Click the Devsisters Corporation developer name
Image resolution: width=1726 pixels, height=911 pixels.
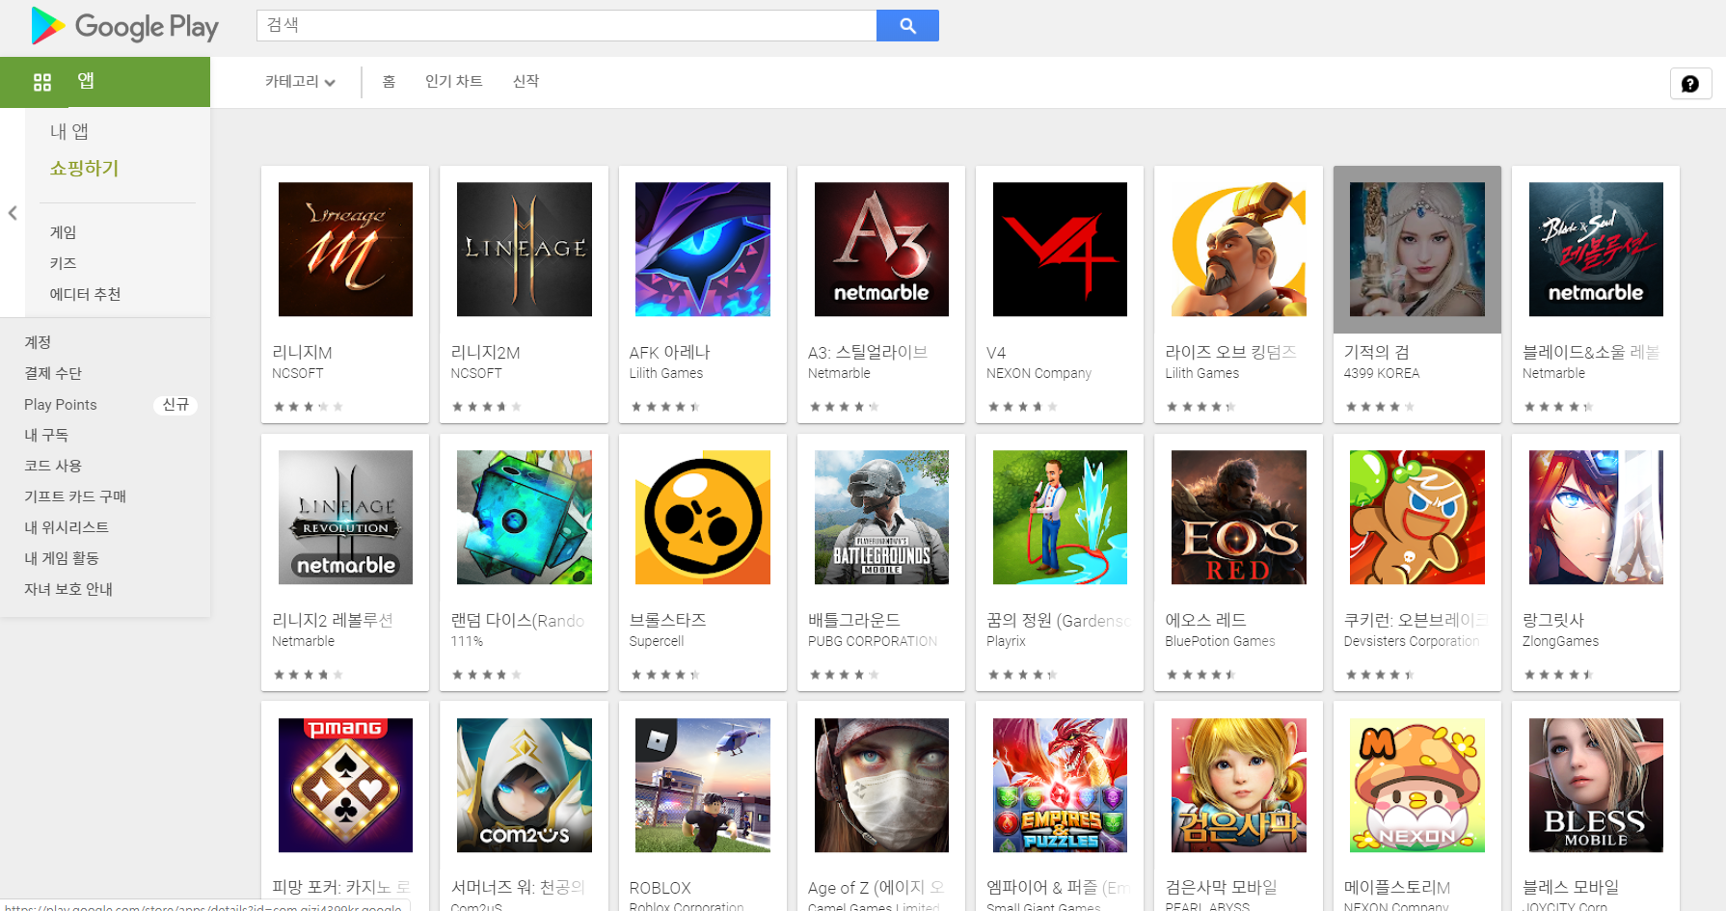click(x=1412, y=641)
